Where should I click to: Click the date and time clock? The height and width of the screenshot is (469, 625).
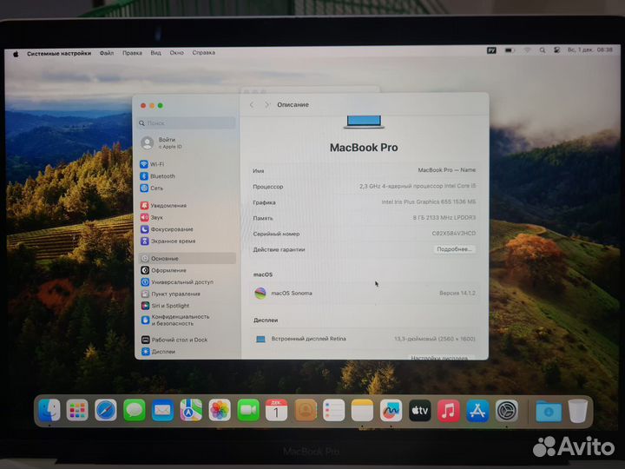click(x=590, y=50)
